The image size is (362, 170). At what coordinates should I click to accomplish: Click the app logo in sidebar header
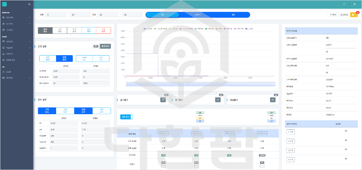(x=5, y=4)
